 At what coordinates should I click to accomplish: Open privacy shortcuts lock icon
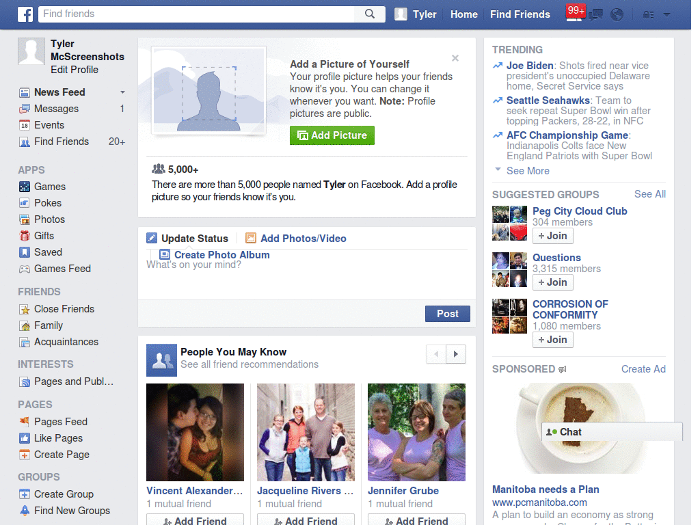[648, 15]
